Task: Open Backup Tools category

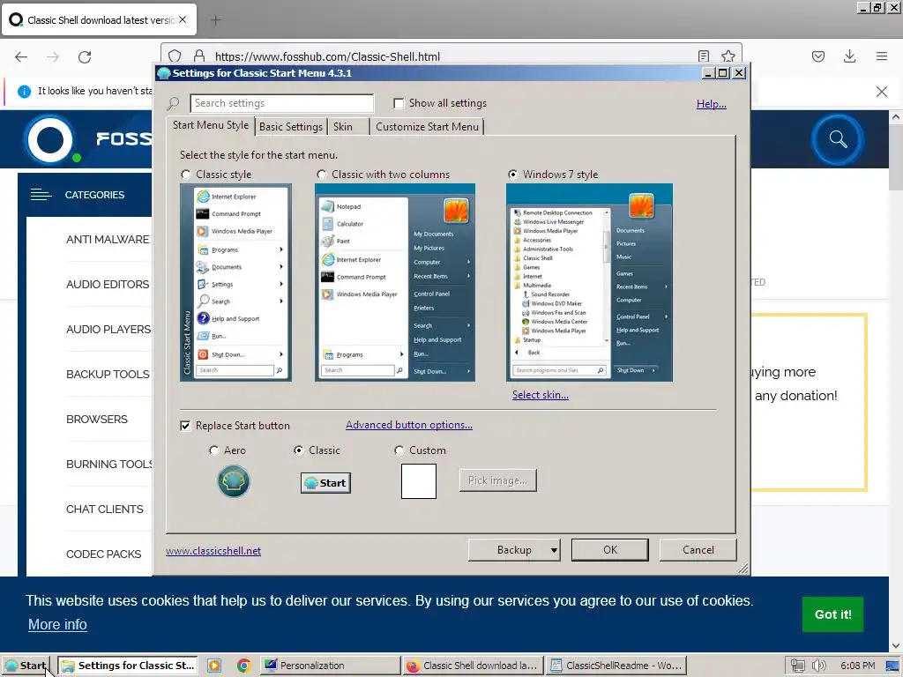Action: (108, 374)
